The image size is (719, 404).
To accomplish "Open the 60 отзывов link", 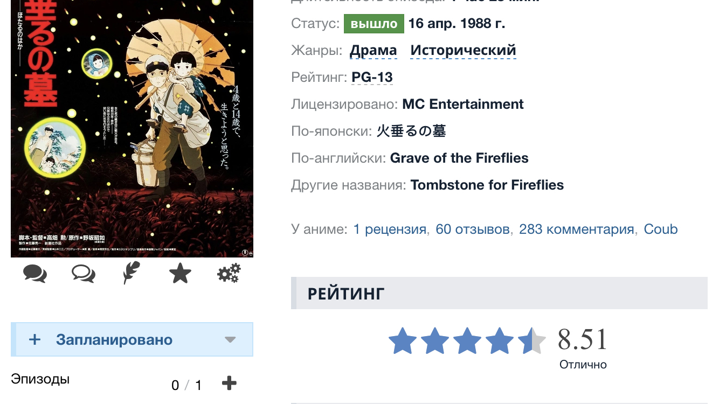I will click(x=472, y=229).
